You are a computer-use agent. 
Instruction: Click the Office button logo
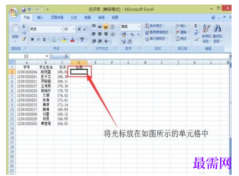coord(14,12)
